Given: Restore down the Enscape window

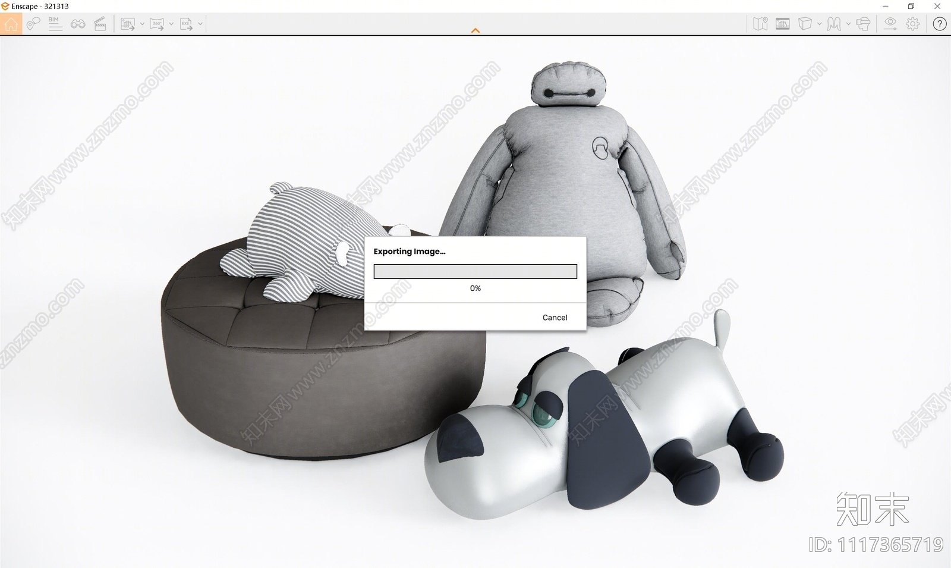Looking at the screenshot, I should click(911, 6).
